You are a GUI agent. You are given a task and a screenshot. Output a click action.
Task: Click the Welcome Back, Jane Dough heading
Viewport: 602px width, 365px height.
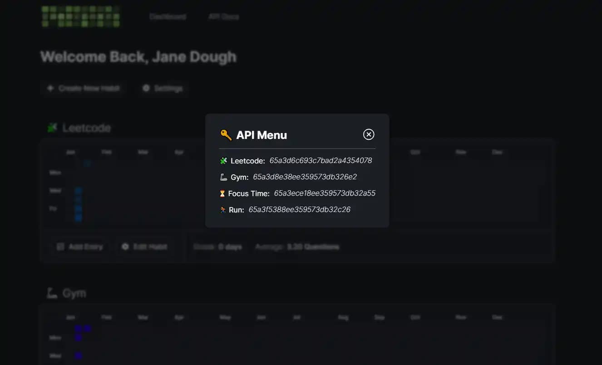[x=138, y=57]
